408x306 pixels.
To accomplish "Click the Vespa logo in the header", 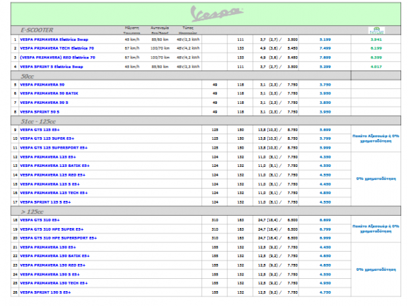I will click(217, 14).
